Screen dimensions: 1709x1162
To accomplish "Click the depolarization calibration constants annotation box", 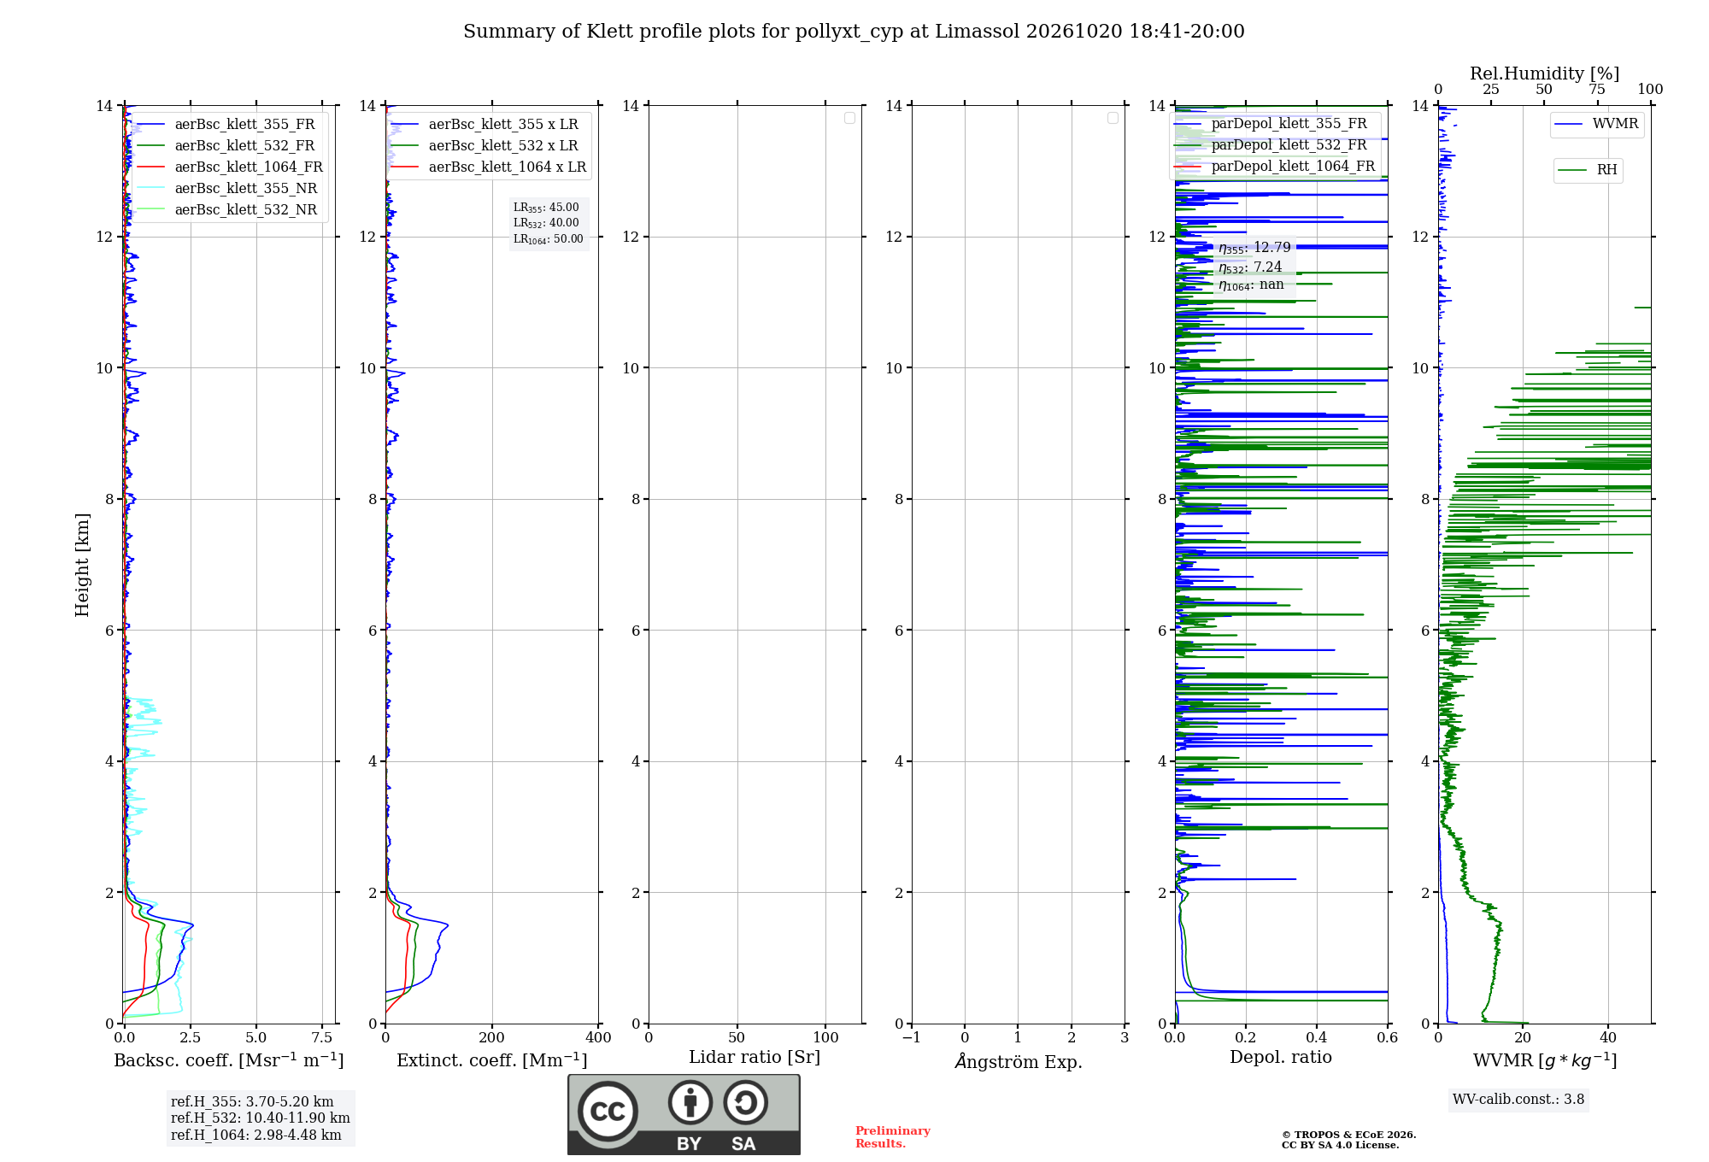I will click(1254, 266).
